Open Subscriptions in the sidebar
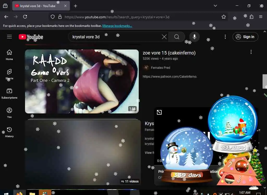The width and height of the screenshot is (267, 195). pyautogui.click(x=9, y=94)
